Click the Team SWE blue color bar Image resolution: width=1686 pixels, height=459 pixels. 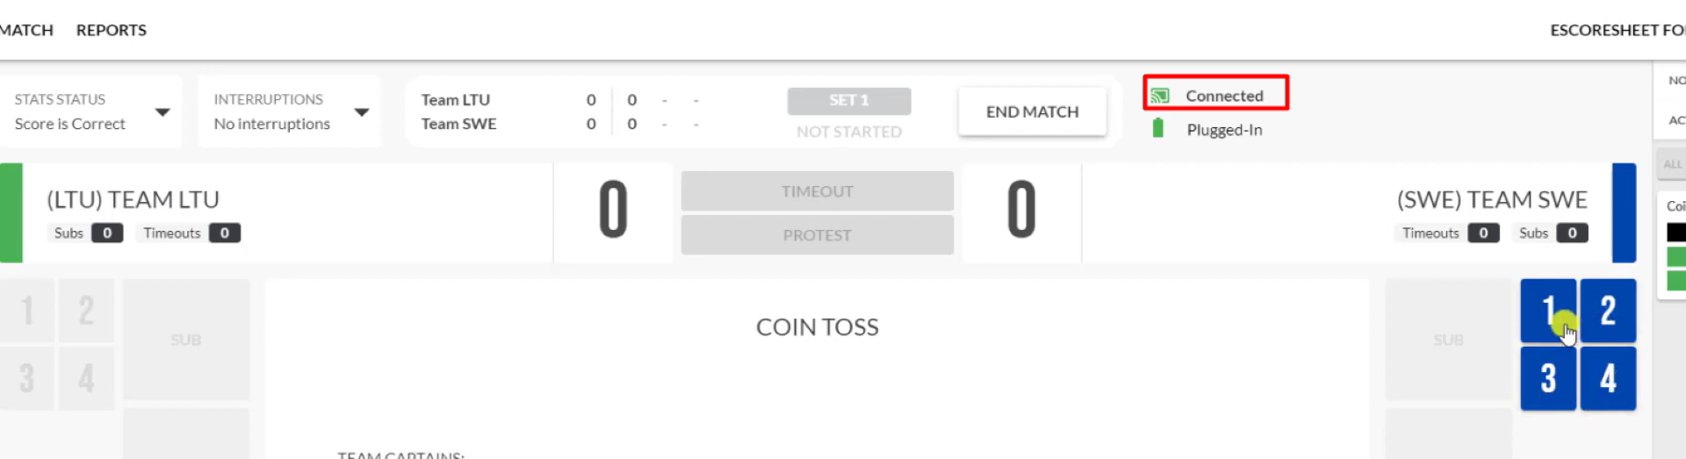[x=1624, y=212]
